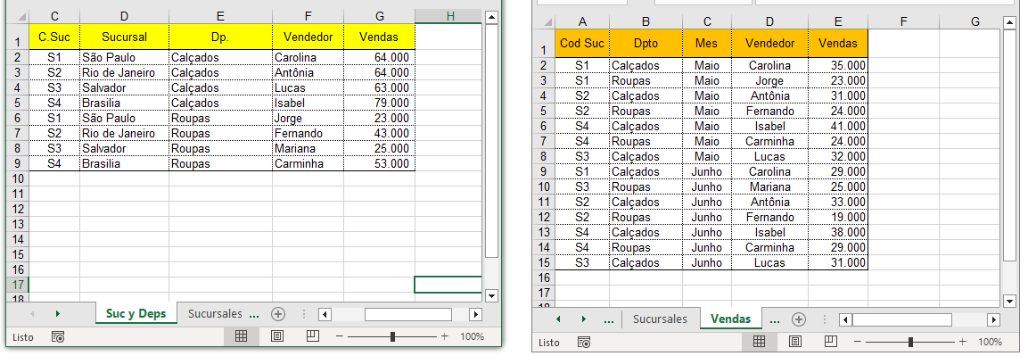Click vertical scroll down arrow in left workbook

point(491,295)
